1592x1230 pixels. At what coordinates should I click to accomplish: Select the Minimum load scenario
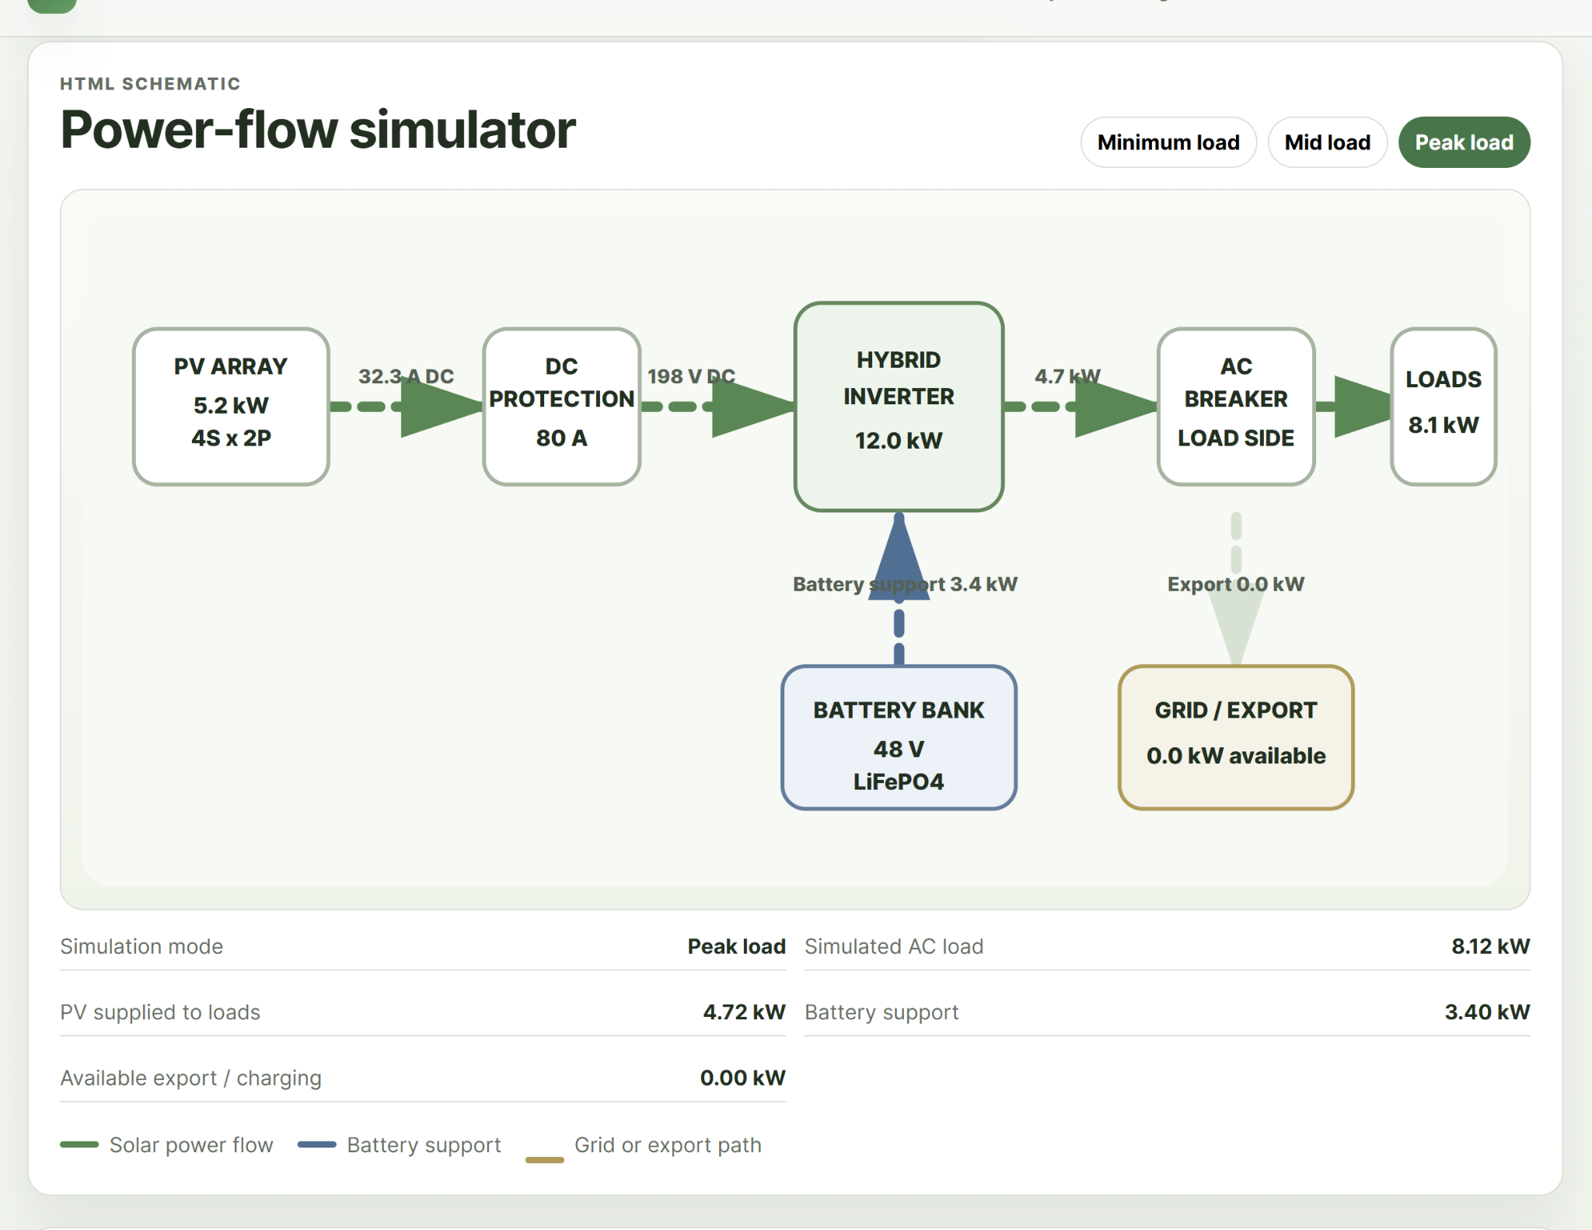click(x=1168, y=142)
